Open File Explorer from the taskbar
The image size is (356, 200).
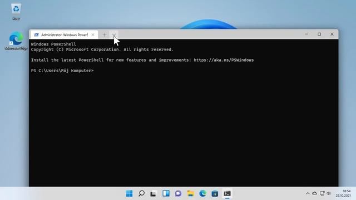(190, 193)
